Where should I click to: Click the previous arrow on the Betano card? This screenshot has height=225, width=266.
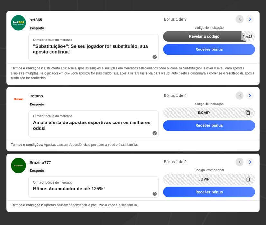pos(240,95)
